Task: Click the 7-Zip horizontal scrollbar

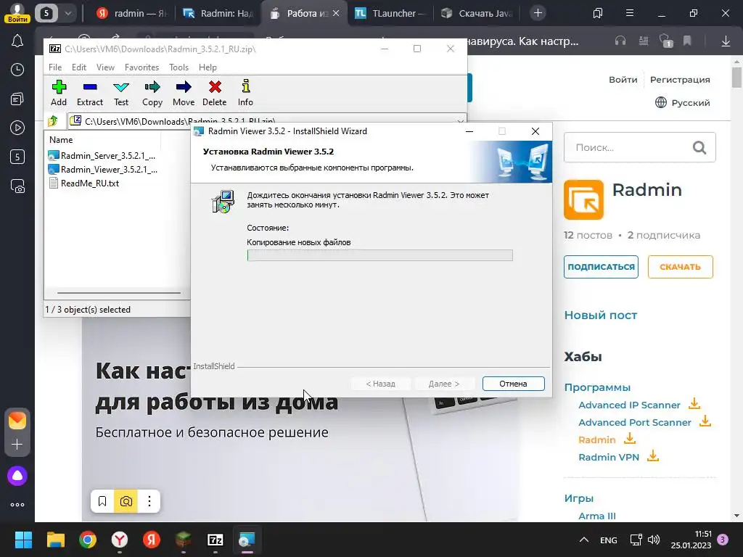Action: click(x=118, y=293)
